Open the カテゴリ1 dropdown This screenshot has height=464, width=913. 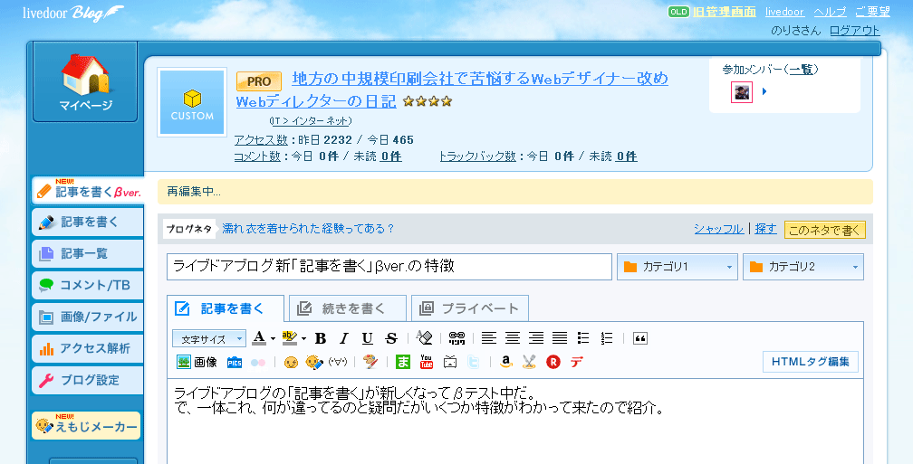(678, 266)
